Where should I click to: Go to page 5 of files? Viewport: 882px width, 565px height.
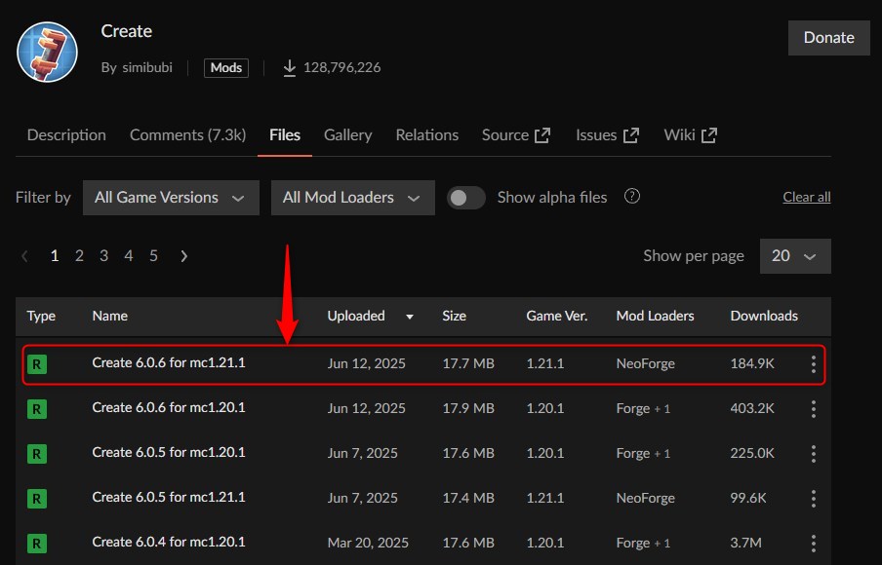pyautogui.click(x=153, y=256)
